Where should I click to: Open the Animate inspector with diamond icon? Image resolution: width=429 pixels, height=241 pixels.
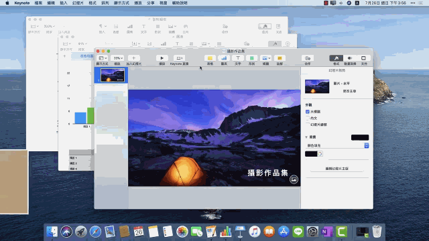(x=350, y=58)
